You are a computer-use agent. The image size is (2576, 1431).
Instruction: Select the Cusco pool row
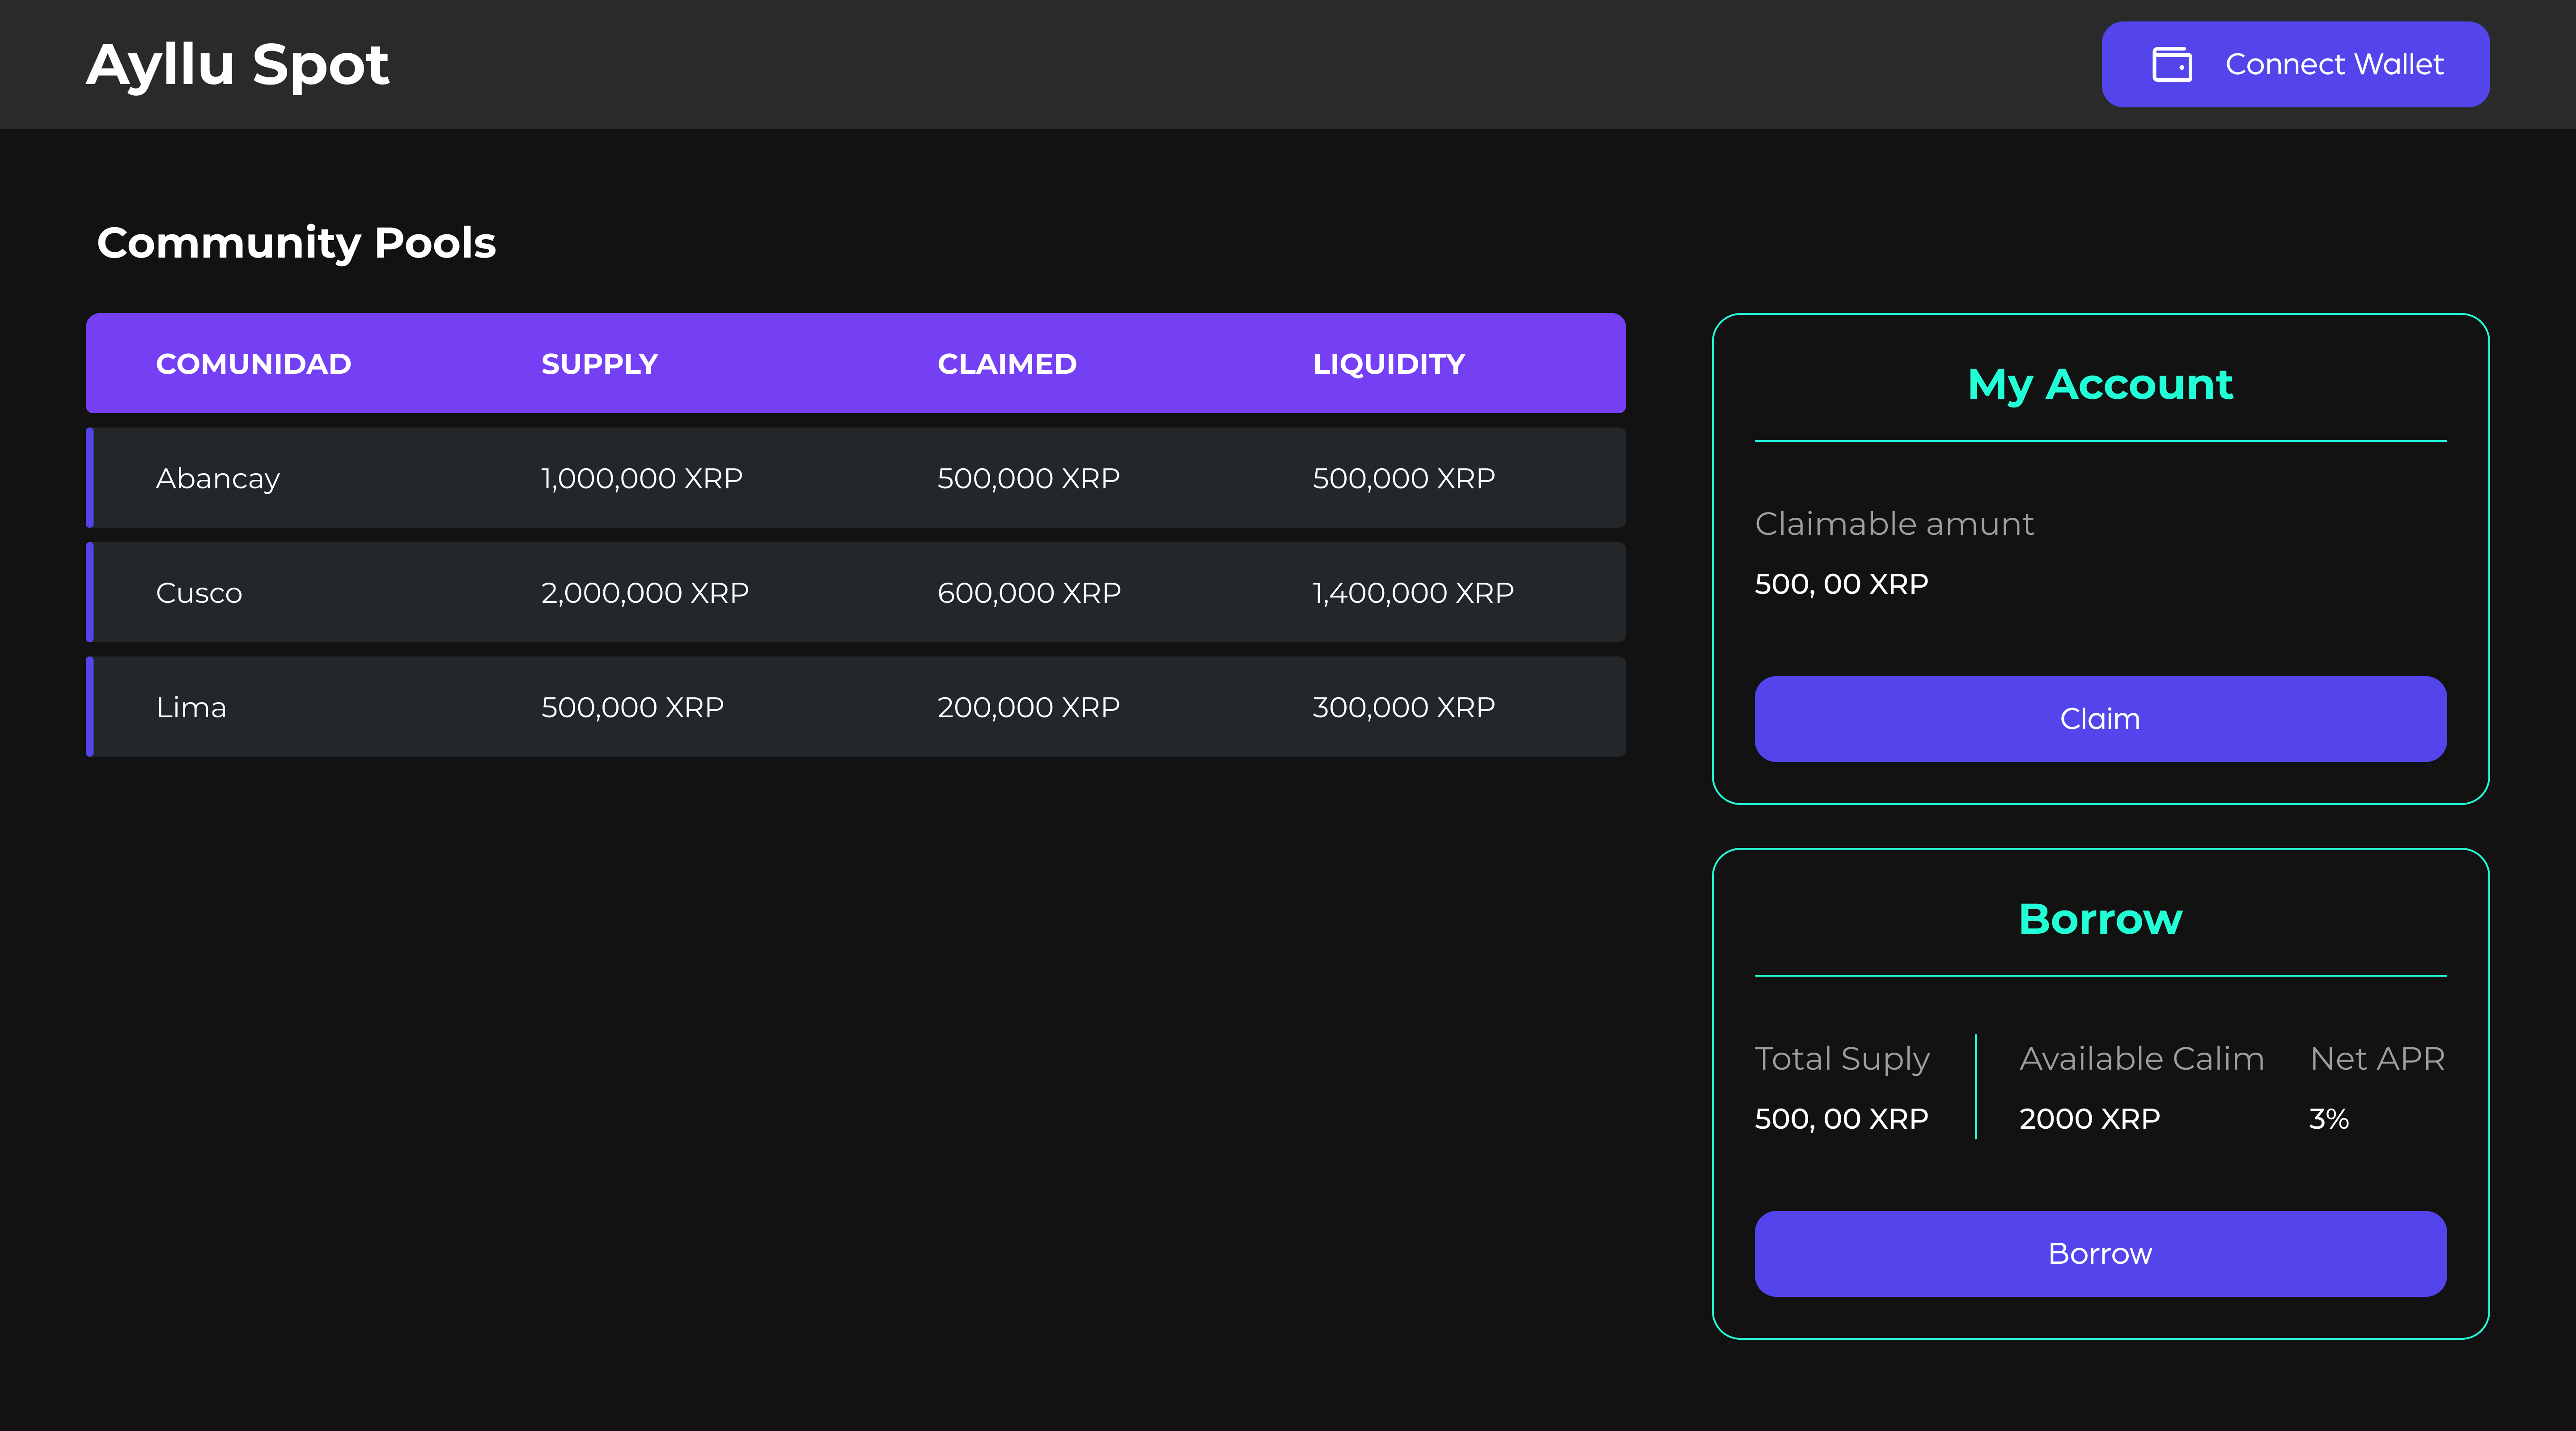click(x=855, y=592)
